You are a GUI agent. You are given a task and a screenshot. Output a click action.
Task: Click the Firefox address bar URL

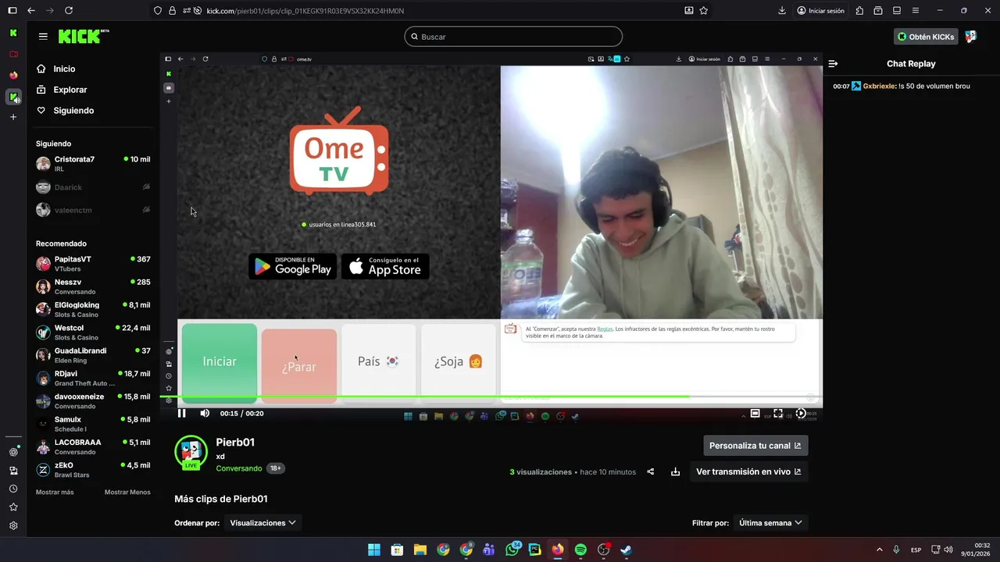click(x=305, y=11)
